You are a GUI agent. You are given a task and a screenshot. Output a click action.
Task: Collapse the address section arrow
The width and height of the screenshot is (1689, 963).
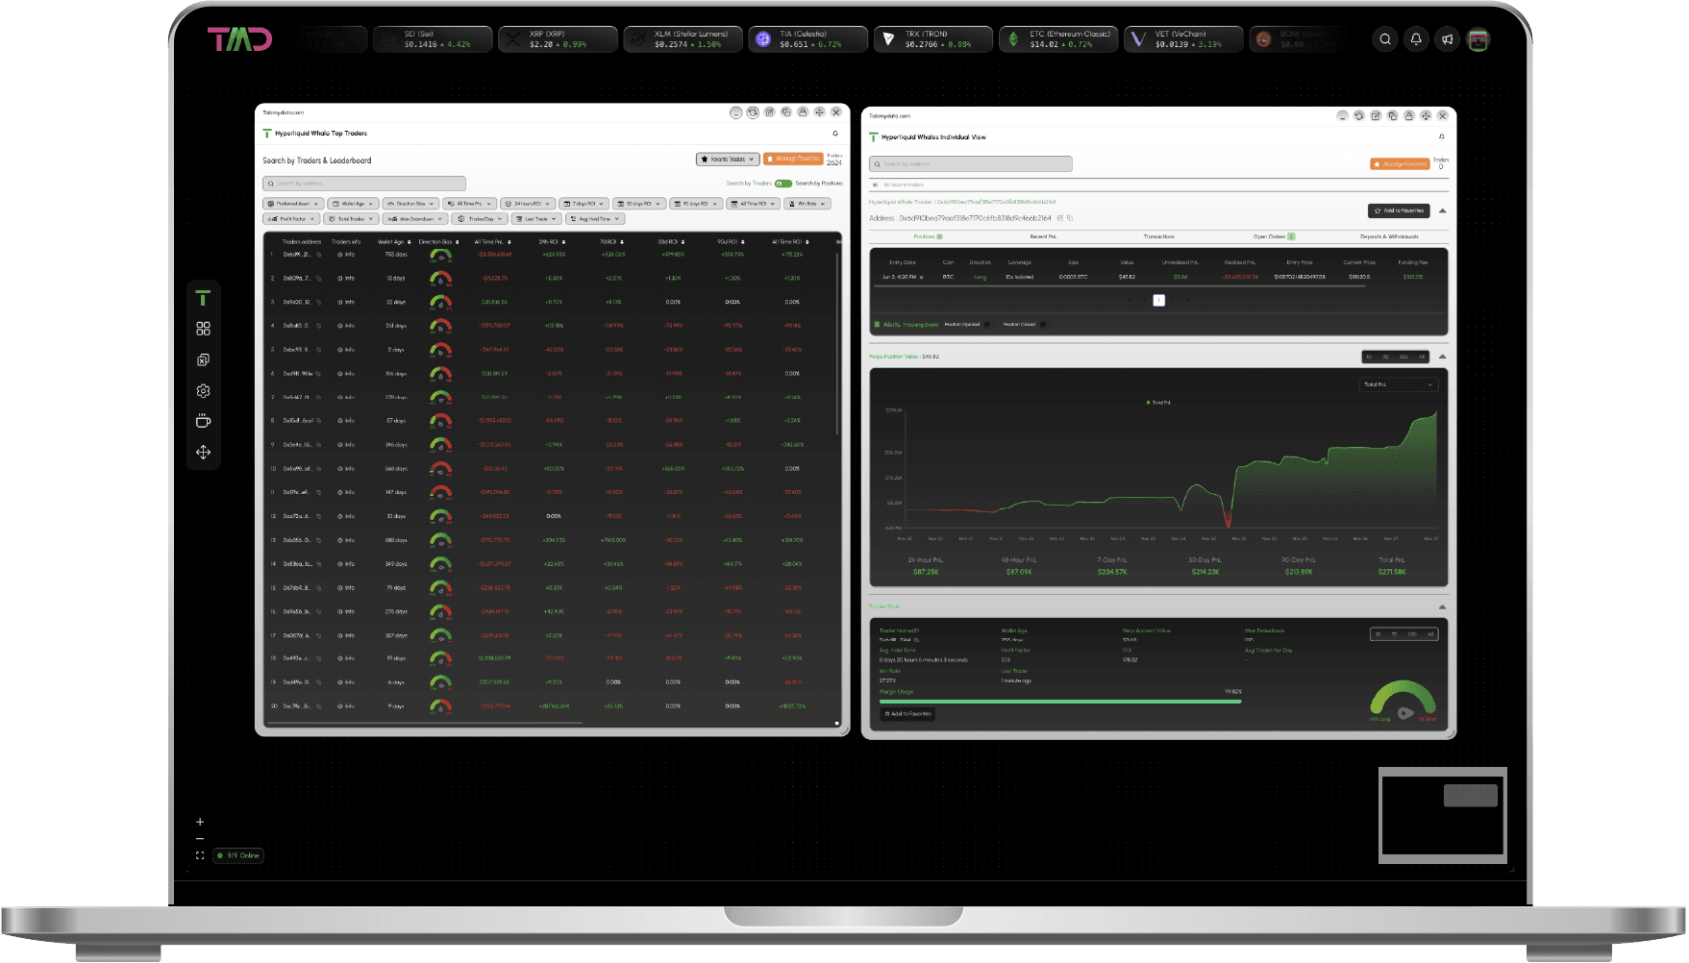pyautogui.click(x=1443, y=210)
